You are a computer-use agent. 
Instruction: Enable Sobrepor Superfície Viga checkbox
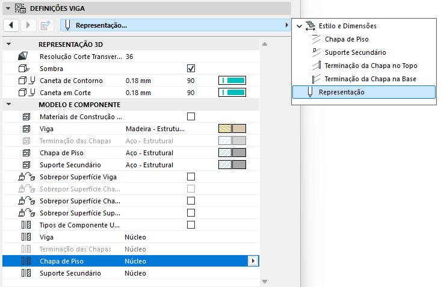click(x=191, y=177)
